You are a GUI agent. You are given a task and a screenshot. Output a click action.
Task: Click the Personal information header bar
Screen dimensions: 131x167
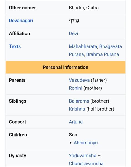click(65, 67)
